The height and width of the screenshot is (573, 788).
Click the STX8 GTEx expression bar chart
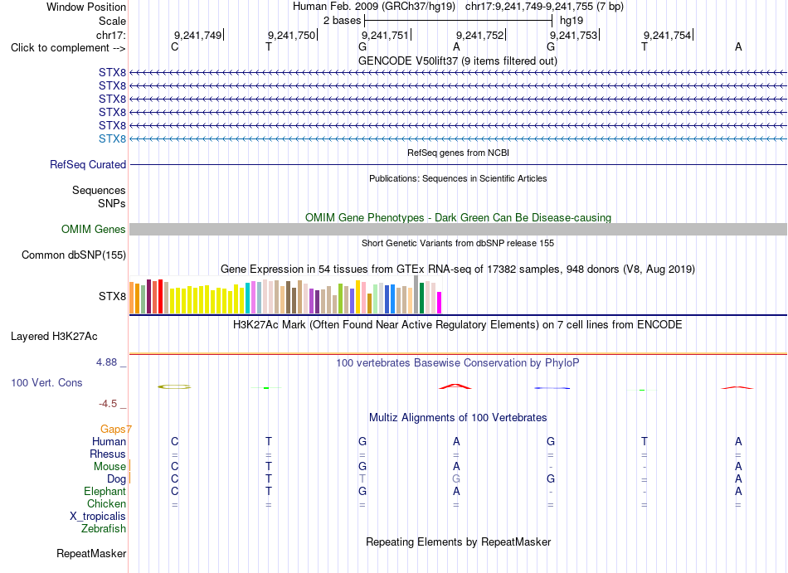coord(285,294)
